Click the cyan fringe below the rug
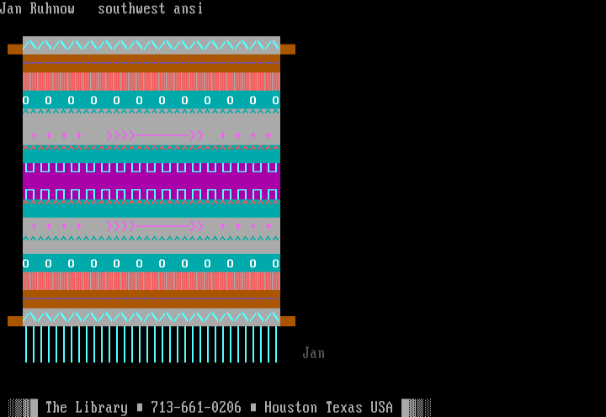The width and height of the screenshot is (606, 417). click(x=151, y=344)
